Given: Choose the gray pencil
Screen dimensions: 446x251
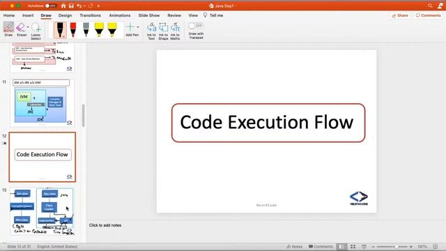Looking at the screenshot, I should click(x=86, y=30).
